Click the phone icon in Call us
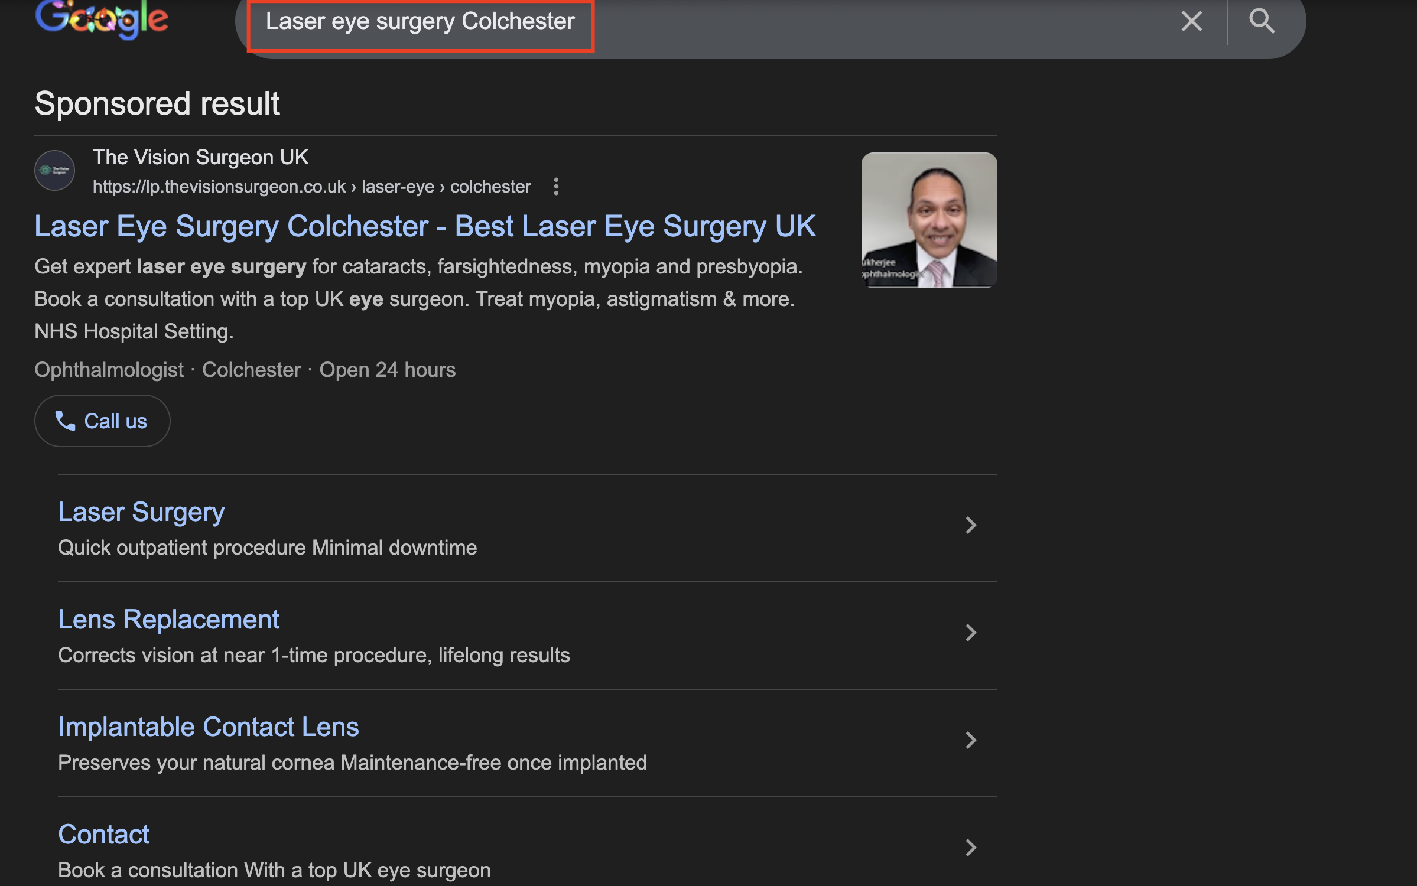This screenshot has width=1417, height=886. coord(65,421)
